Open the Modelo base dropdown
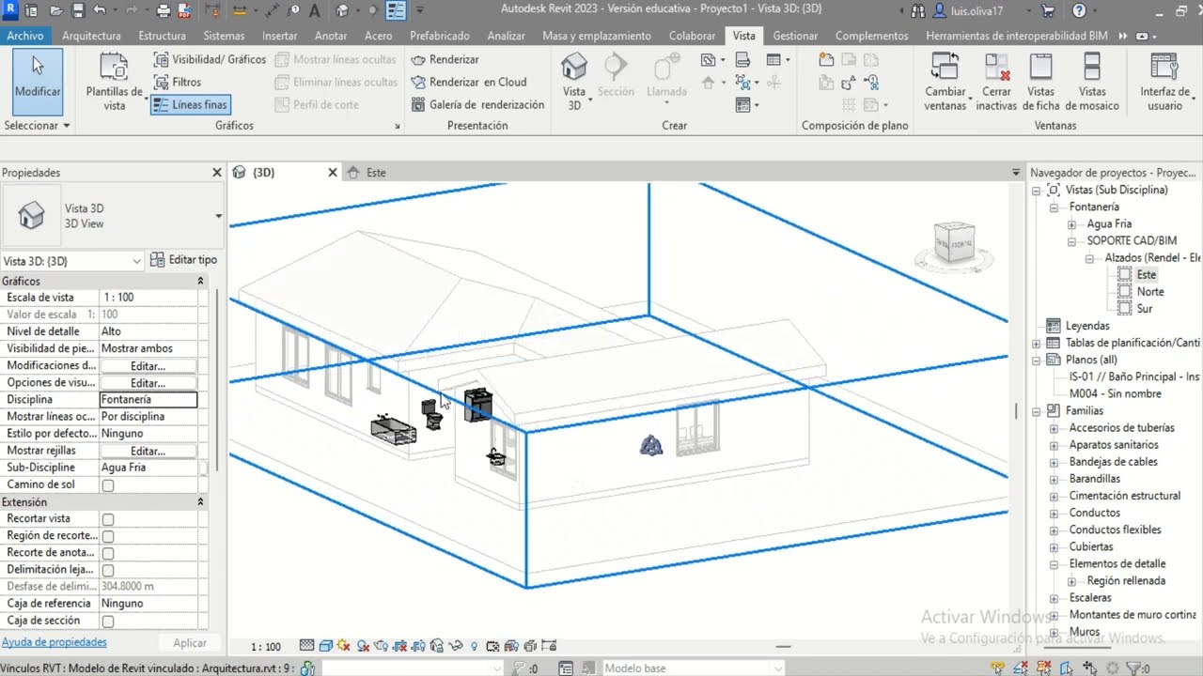Image resolution: width=1203 pixels, height=676 pixels. tap(692, 668)
